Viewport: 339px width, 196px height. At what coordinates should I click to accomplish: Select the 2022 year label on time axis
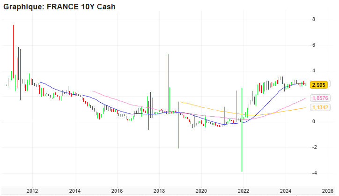click(x=243, y=190)
